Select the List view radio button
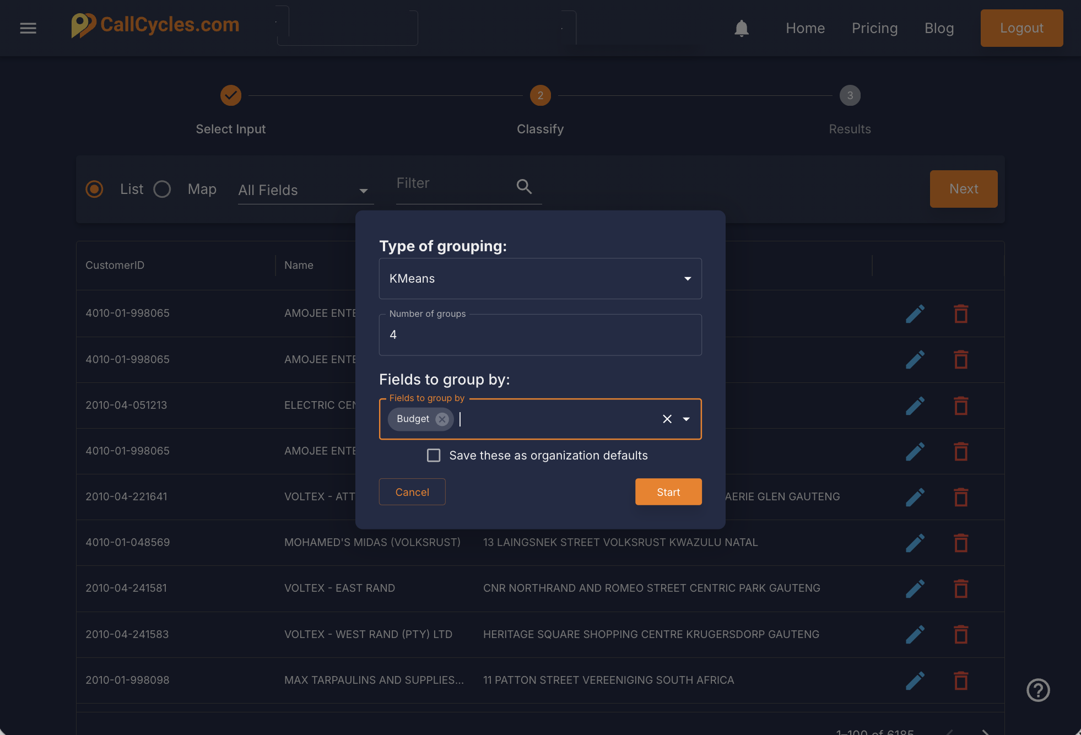Viewport: 1081px width, 735px height. click(94, 189)
